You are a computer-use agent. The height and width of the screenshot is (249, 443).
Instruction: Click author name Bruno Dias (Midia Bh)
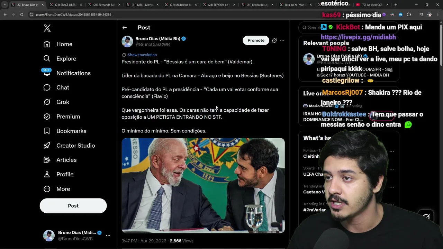point(158,39)
